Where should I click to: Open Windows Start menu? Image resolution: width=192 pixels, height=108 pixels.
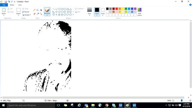3,105
